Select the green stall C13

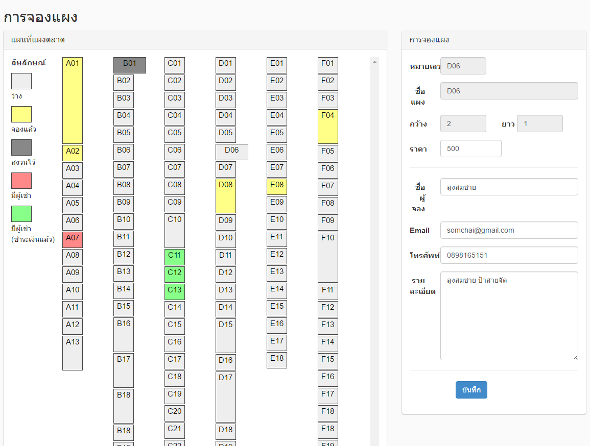point(175,292)
